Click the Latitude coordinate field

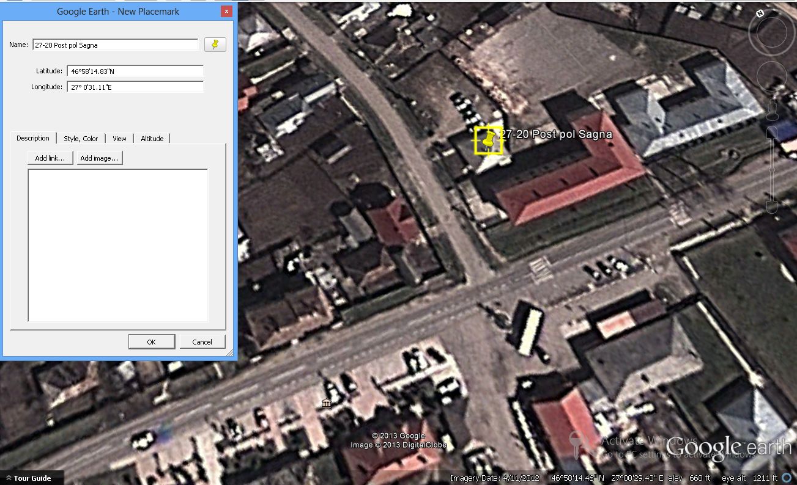tap(135, 71)
